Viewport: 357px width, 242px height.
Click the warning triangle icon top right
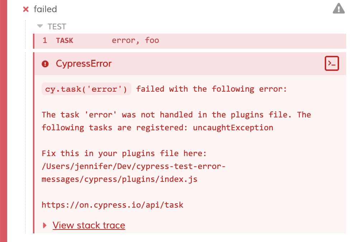(x=338, y=9)
